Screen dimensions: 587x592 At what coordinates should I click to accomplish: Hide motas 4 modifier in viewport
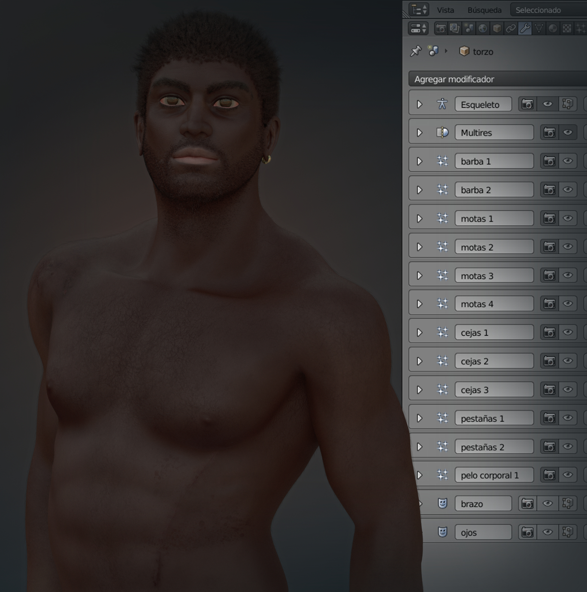click(568, 304)
